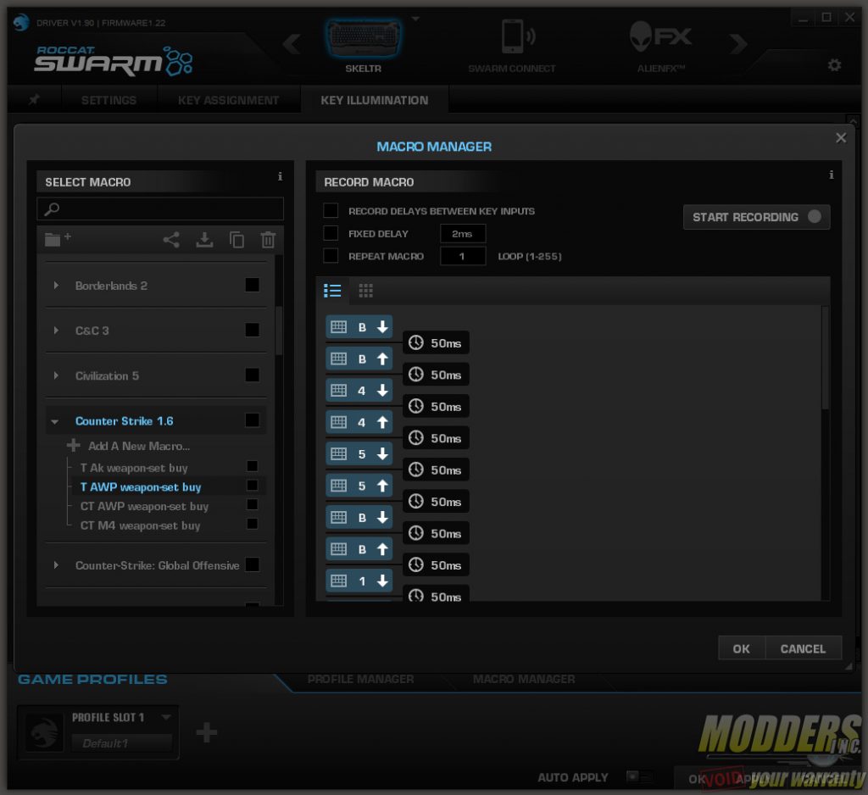Viewport: 868px width, 795px height.
Task: Select the 4 key-down macro step
Action: pyautogui.click(x=359, y=391)
